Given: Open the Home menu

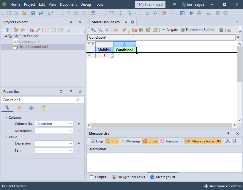Looking at the screenshot, I should pos(15,4).
